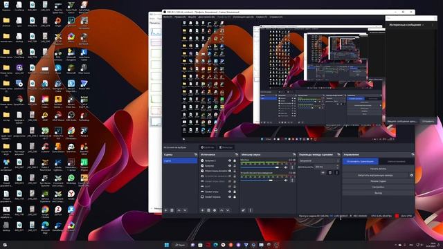Hide the 'Захват игры' source with its eye icon

(x=230, y=192)
